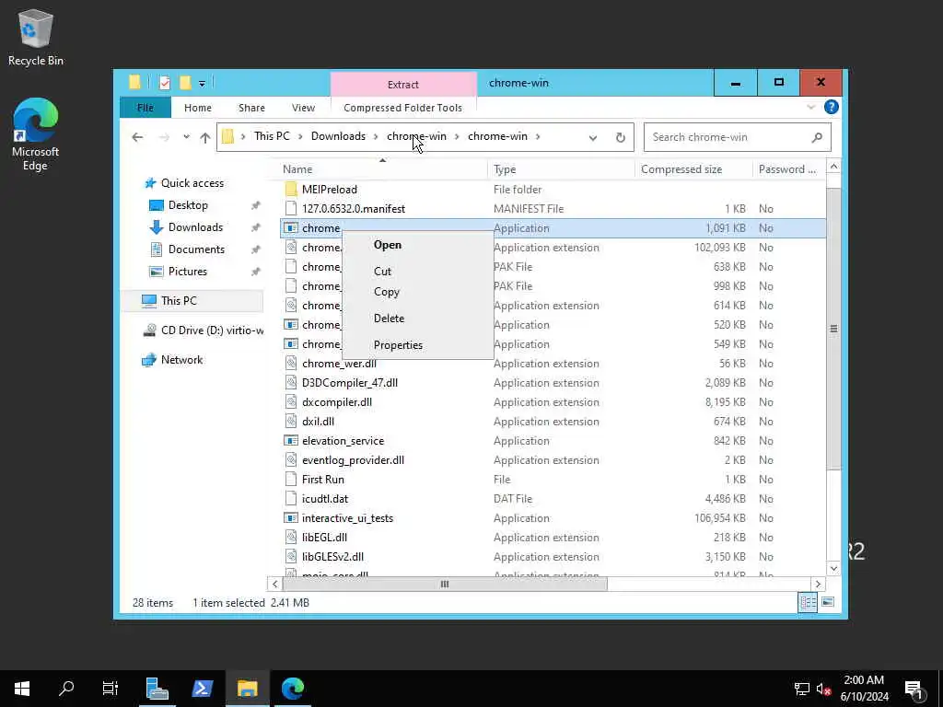This screenshot has width=943, height=707.
Task: Click Downloads in the address breadcrumb
Action: [338, 136]
